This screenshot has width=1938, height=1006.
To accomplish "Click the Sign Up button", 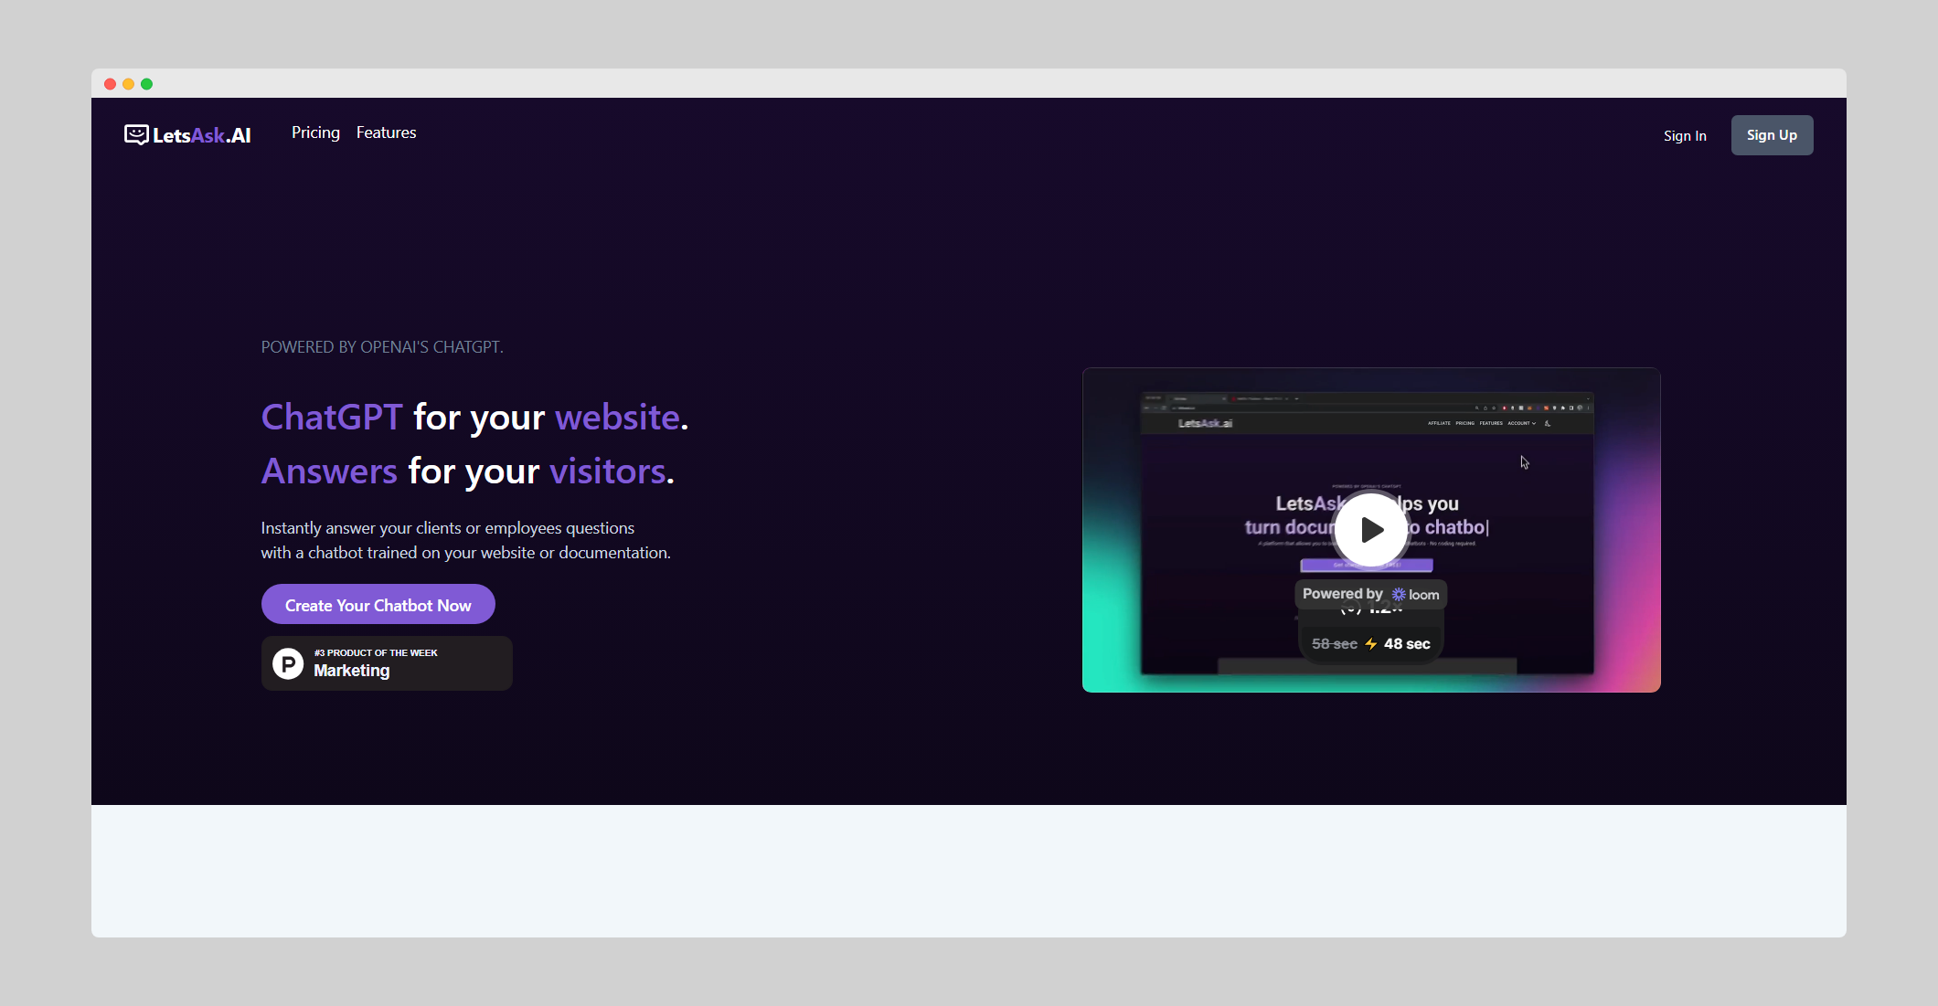I will pyautogui.click(x=1772, y=135).
